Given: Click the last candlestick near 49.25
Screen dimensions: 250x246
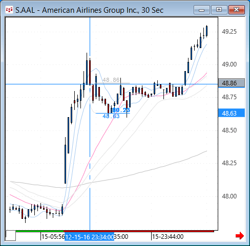Looking at the screenshot, I should click(x=207, y=31).
